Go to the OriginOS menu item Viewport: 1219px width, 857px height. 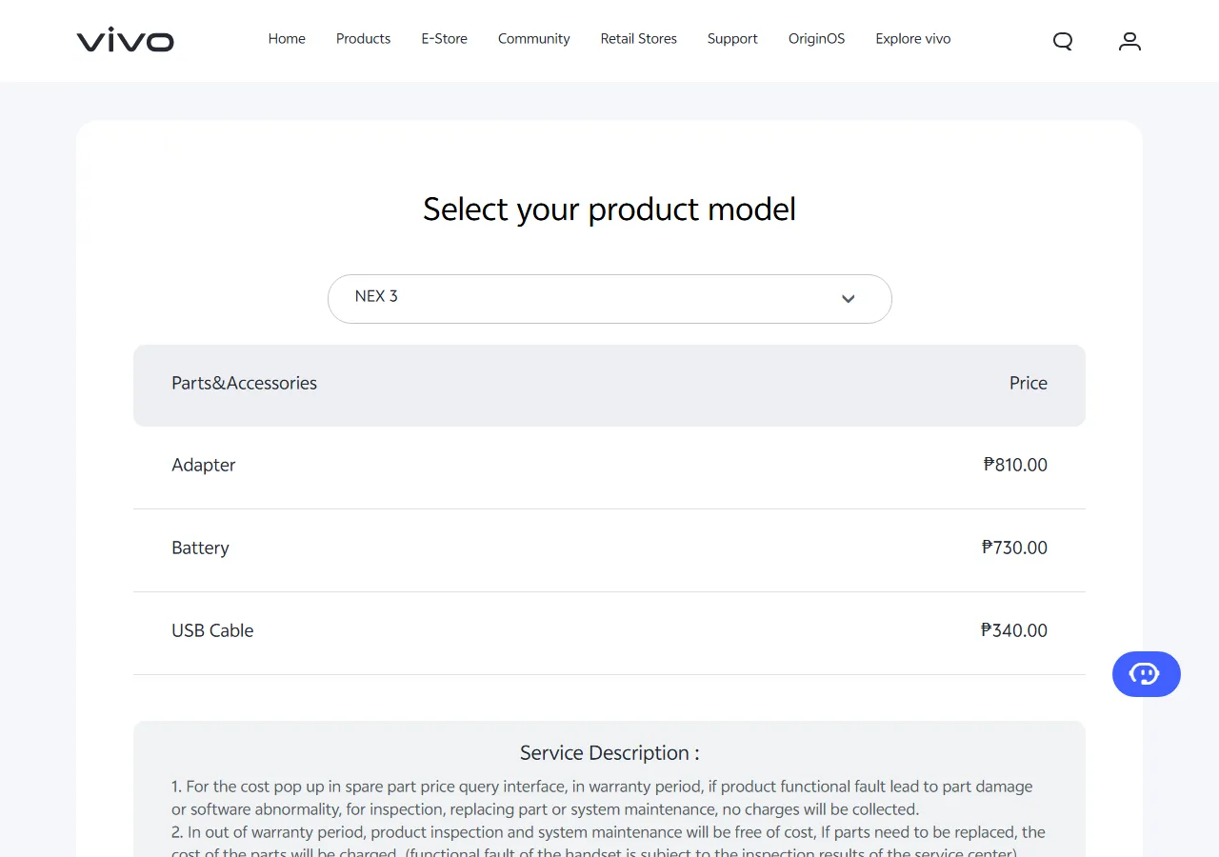(x=816, y=39)
